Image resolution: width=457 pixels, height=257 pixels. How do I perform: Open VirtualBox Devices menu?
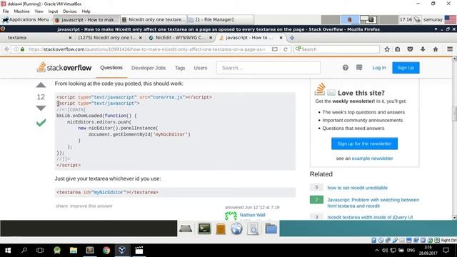tap(70, 11)
